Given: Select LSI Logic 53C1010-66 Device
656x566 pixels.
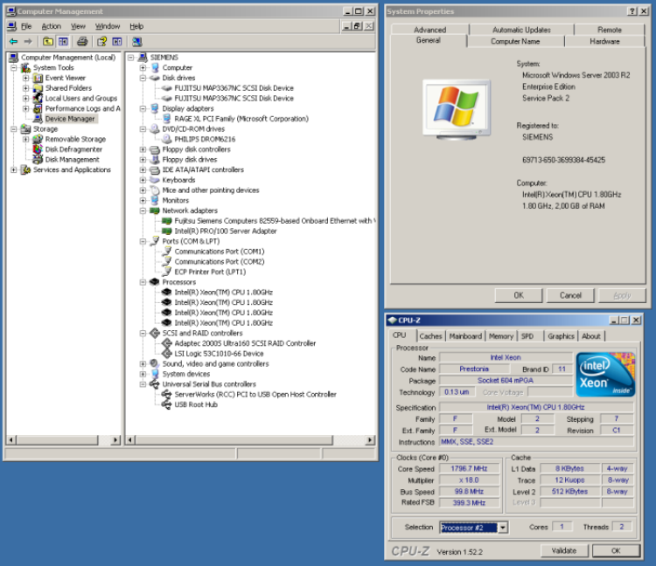Looking at the screenshot, I should [x=219, y=354].
